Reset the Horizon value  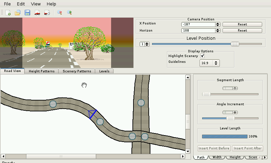pos(242,31)
